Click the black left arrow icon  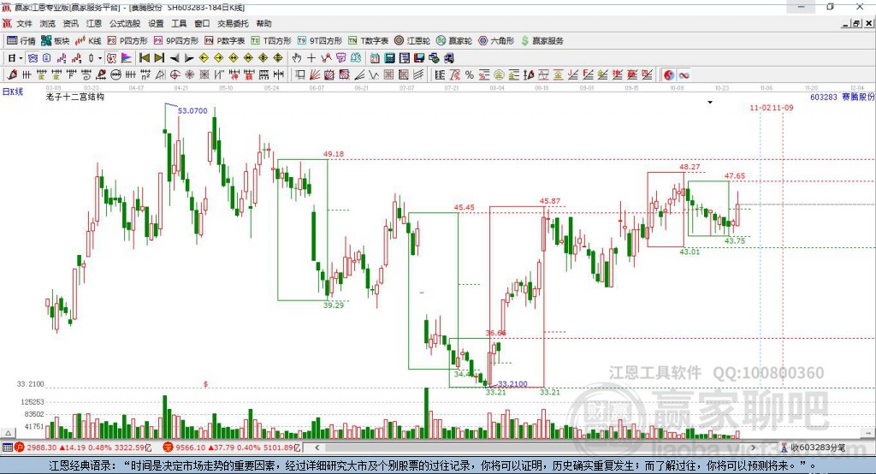pos(175,58)
